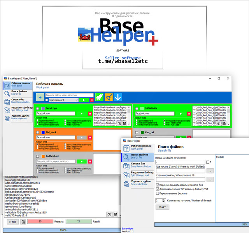
Task: Click gray play button in Old_pack panel
Action: click(x=81, y=138)
